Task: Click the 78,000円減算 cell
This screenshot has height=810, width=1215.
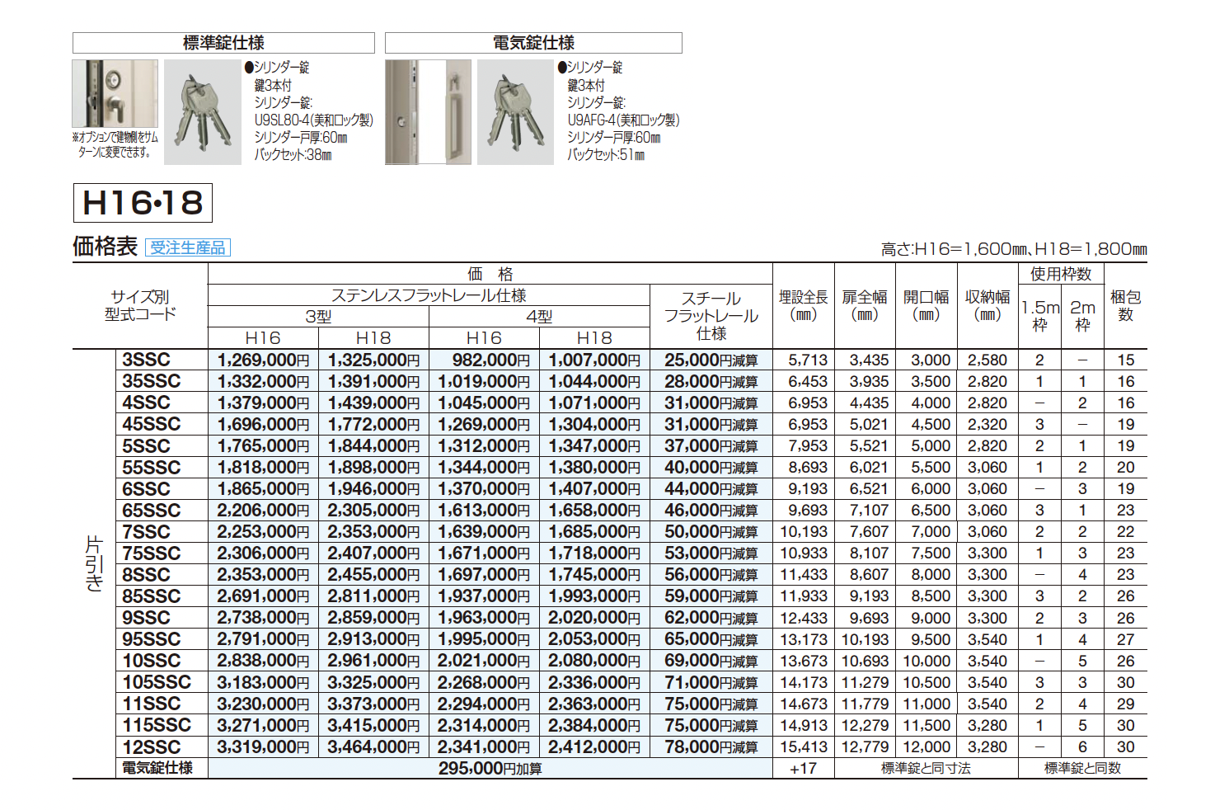Action: (711, 747)
